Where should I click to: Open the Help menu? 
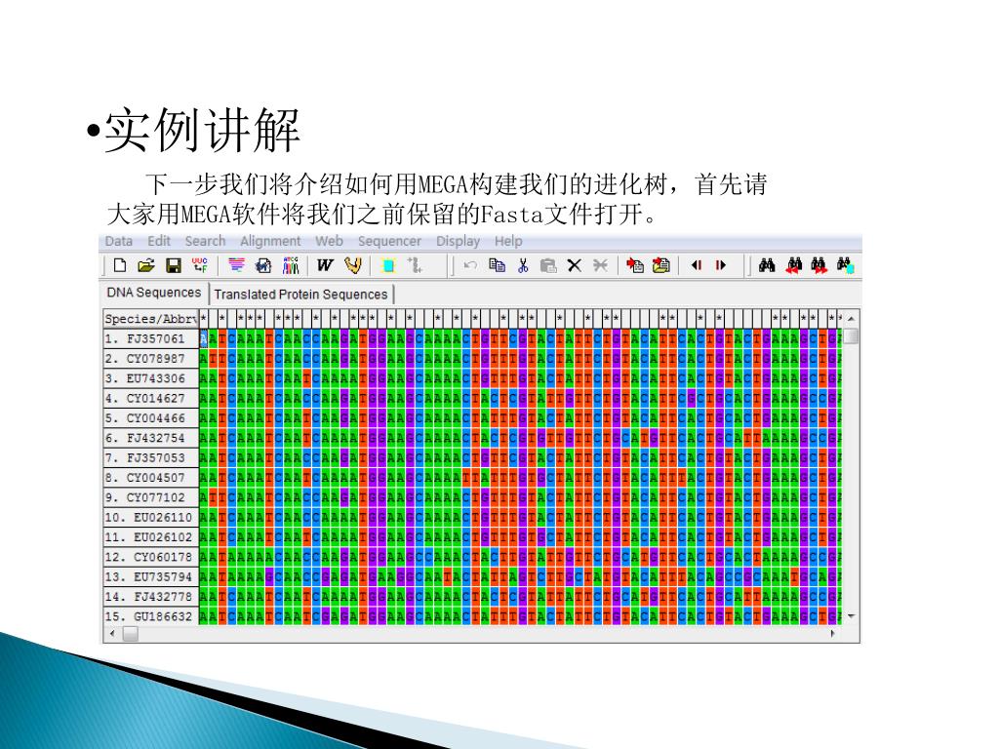click(507, 241)
